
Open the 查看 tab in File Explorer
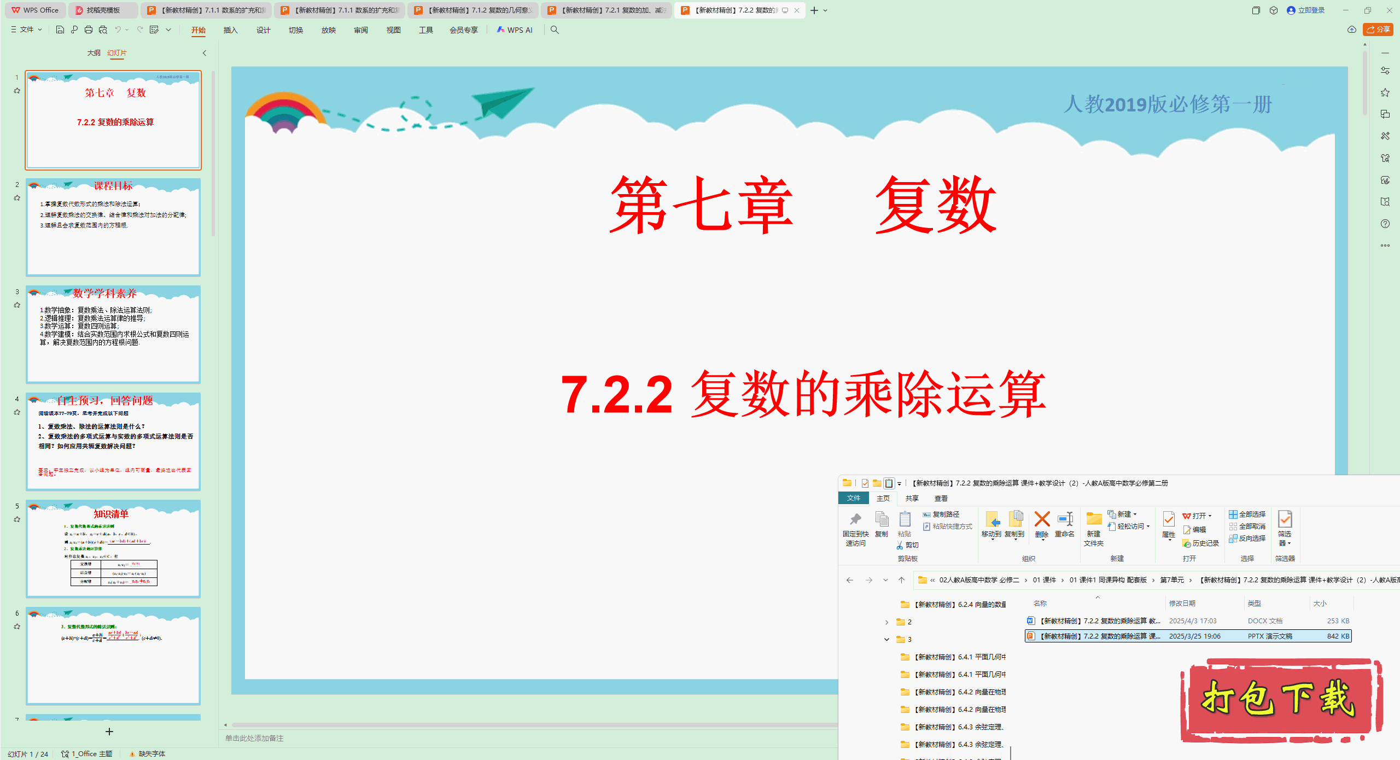pos(941,498)
